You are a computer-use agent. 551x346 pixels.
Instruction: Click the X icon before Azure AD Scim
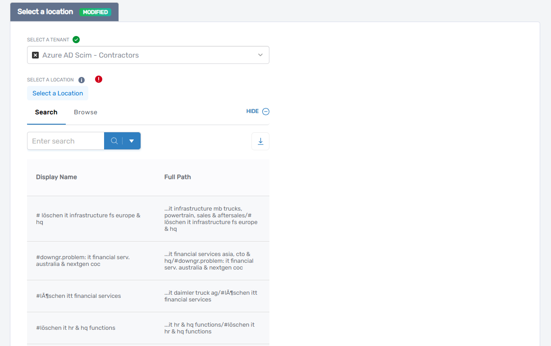[36, 55]
